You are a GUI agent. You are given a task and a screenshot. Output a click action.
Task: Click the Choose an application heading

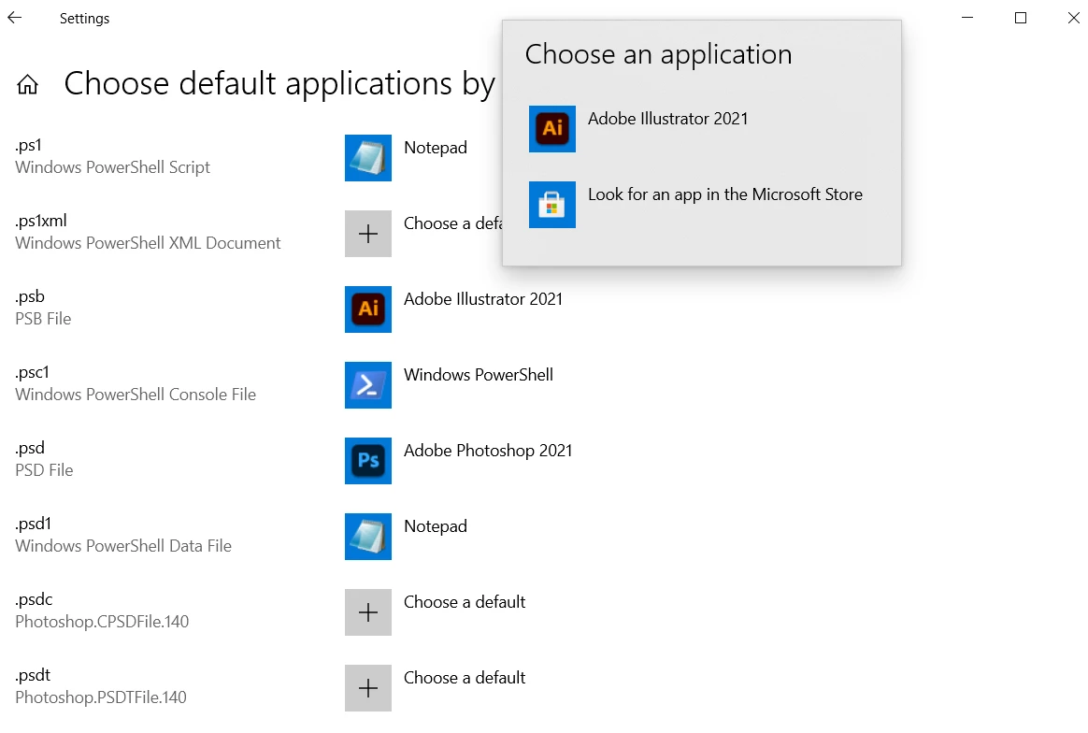(x=658, y=55)
